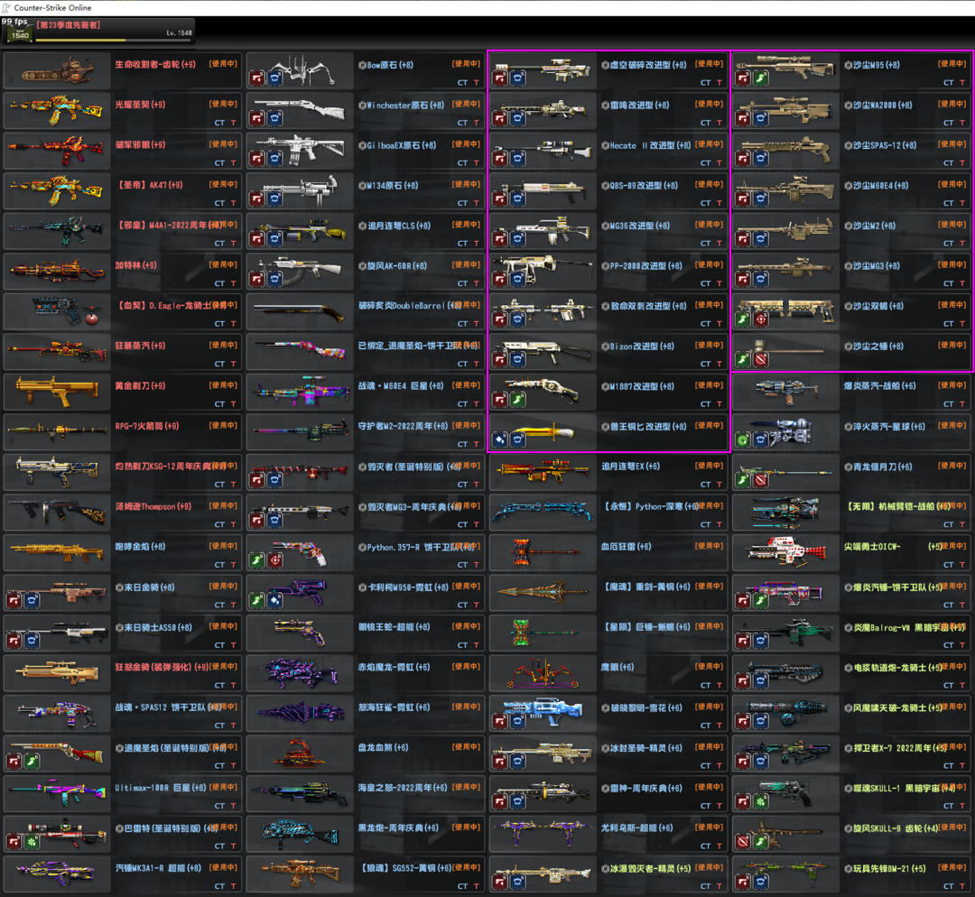Click the red knife icon on 沙尘之锤
This screenshot has width=975, height=897.
coord(760,360)
